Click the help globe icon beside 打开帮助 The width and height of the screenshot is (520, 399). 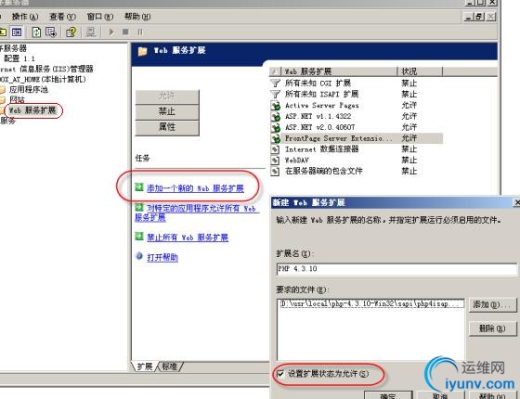(x=139, y=256)
